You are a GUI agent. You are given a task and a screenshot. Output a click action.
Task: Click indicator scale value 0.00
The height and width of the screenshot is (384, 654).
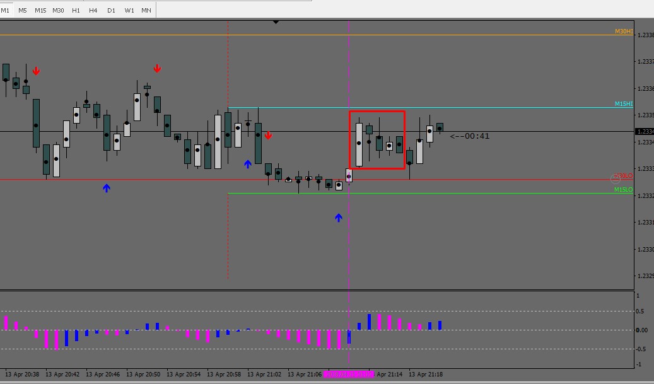click(x=641, y=330)
